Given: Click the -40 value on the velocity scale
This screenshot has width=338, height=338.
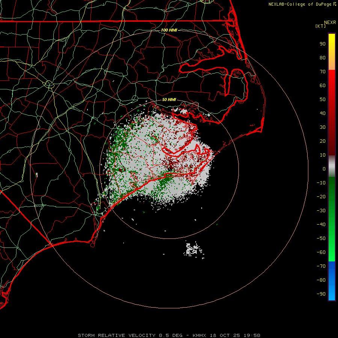Looking at the screenshot, I should coord(321,225).
